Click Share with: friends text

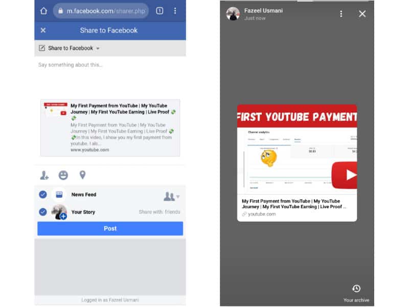click(x=160, y=212)
